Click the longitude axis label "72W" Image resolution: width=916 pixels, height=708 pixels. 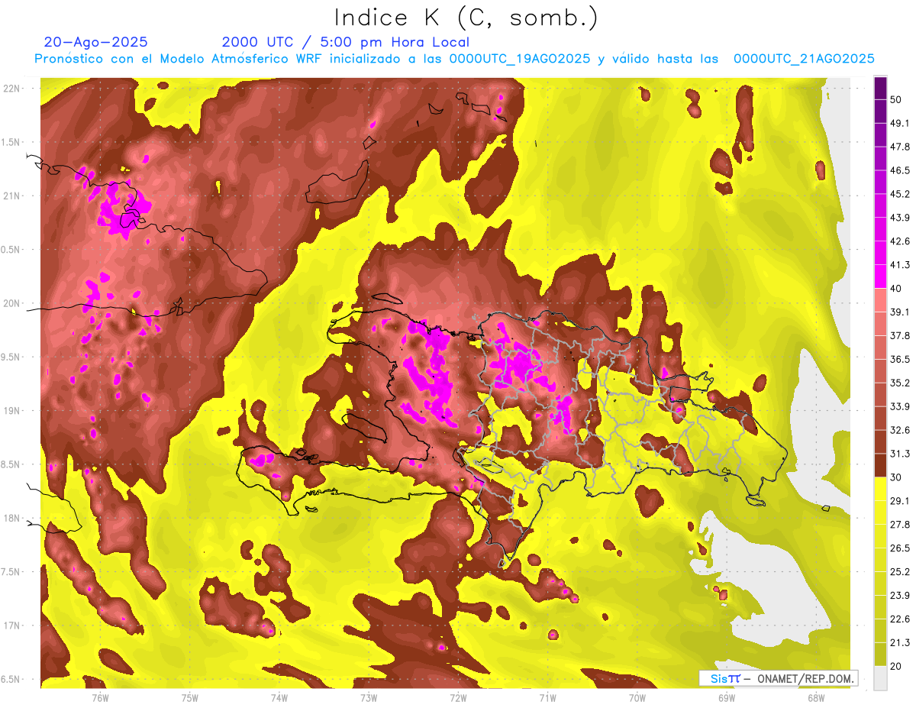[x=458, y=697]
